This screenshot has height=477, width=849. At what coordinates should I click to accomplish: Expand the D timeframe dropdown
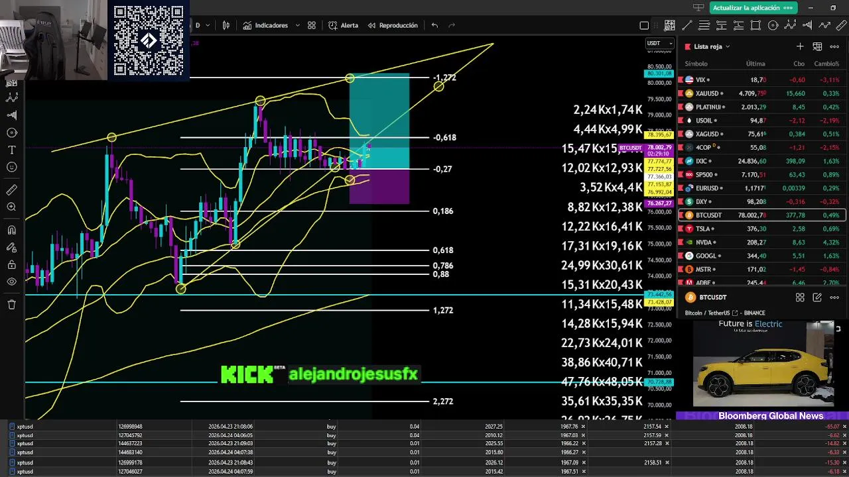(x=208, y=25)
